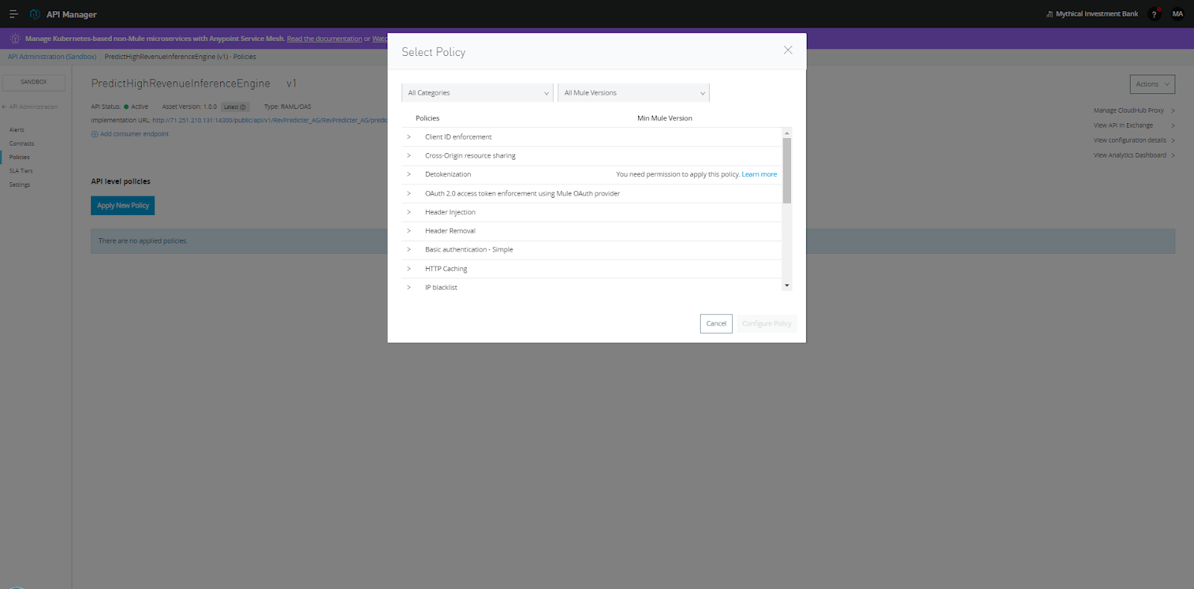
Task: Select Cross-Origin resource sharing policy
Action: pos(470,155)
